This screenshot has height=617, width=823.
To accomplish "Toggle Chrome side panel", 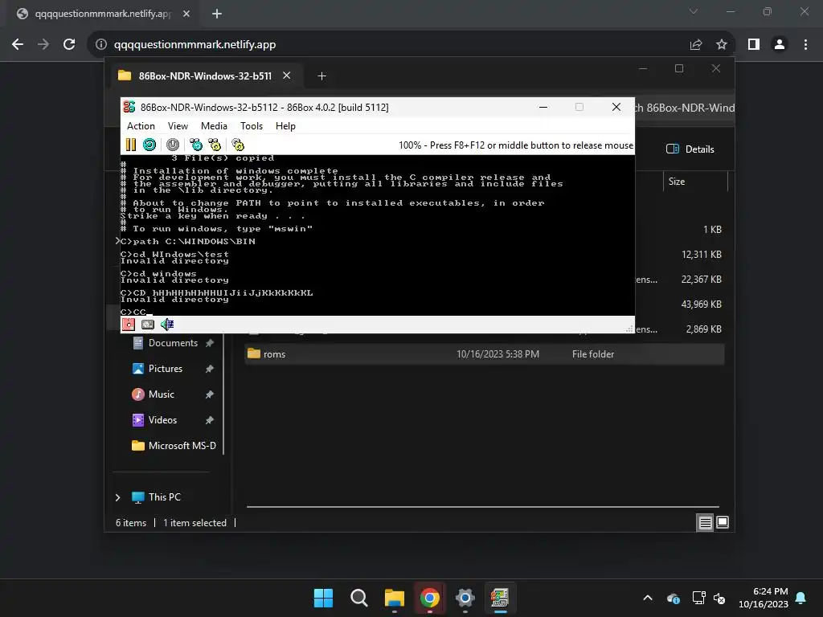I will [754, 45].
